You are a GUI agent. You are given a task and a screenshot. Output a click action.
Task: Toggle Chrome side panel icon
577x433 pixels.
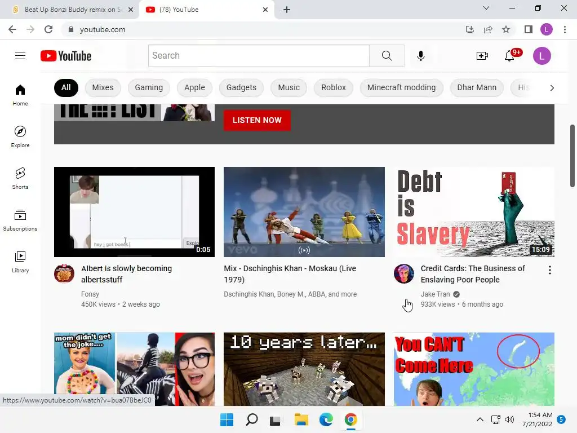529,29
